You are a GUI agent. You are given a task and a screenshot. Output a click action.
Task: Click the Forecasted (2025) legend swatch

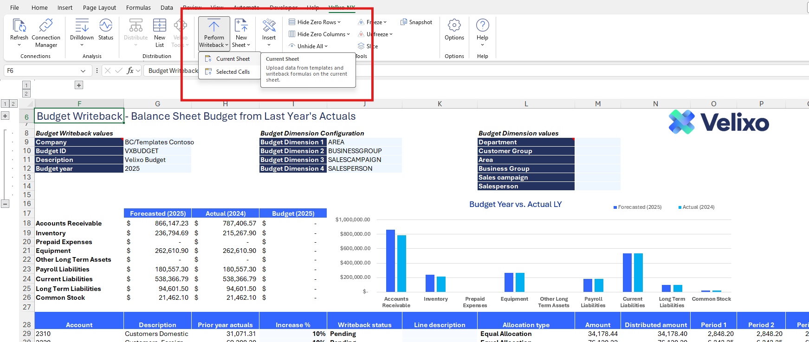615,207
